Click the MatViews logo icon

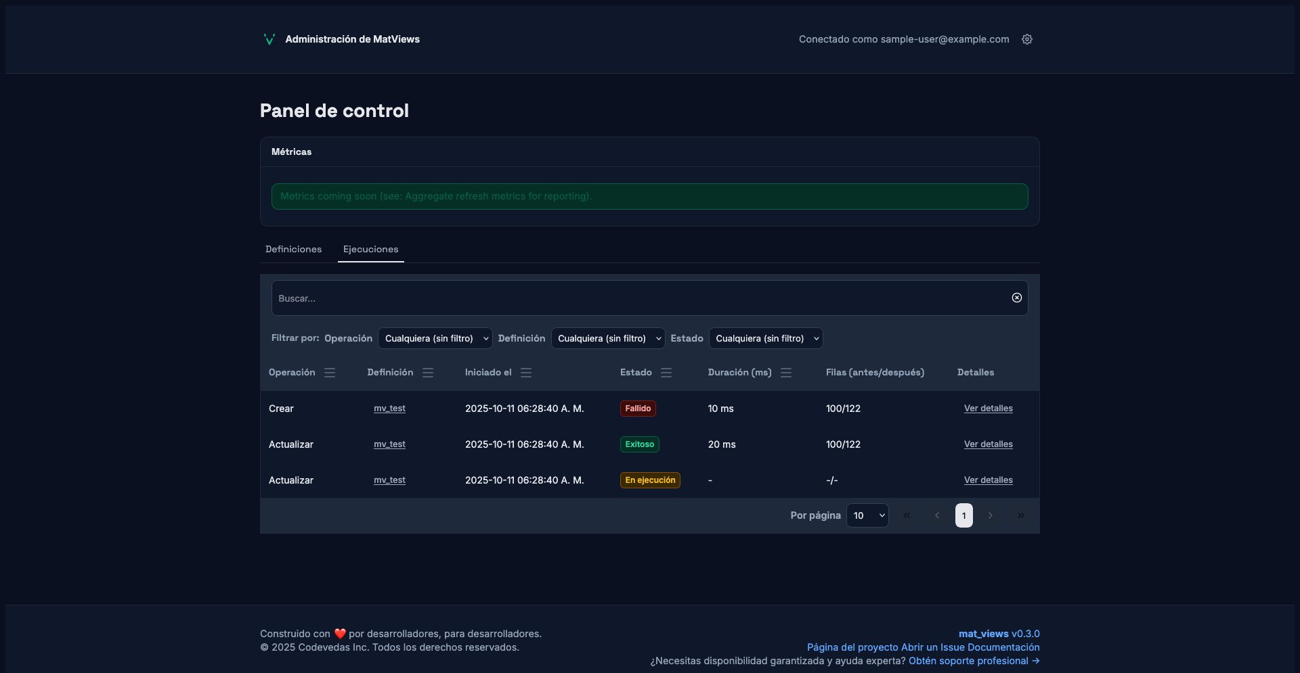pyautogui.click(x=269, y=39)
